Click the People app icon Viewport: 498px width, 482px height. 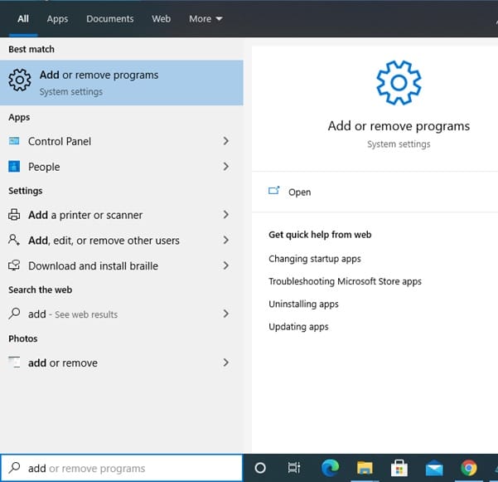point(14,166)
